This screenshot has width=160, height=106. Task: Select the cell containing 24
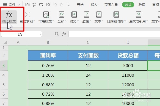[88, 75]
